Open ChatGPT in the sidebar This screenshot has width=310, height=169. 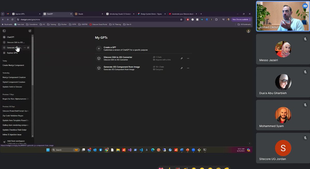pyautogui.click(x=11, y=37)
